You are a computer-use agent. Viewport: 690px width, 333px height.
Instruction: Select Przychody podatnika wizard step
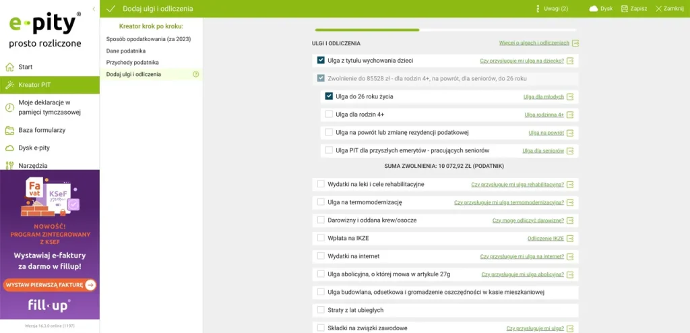133,62
